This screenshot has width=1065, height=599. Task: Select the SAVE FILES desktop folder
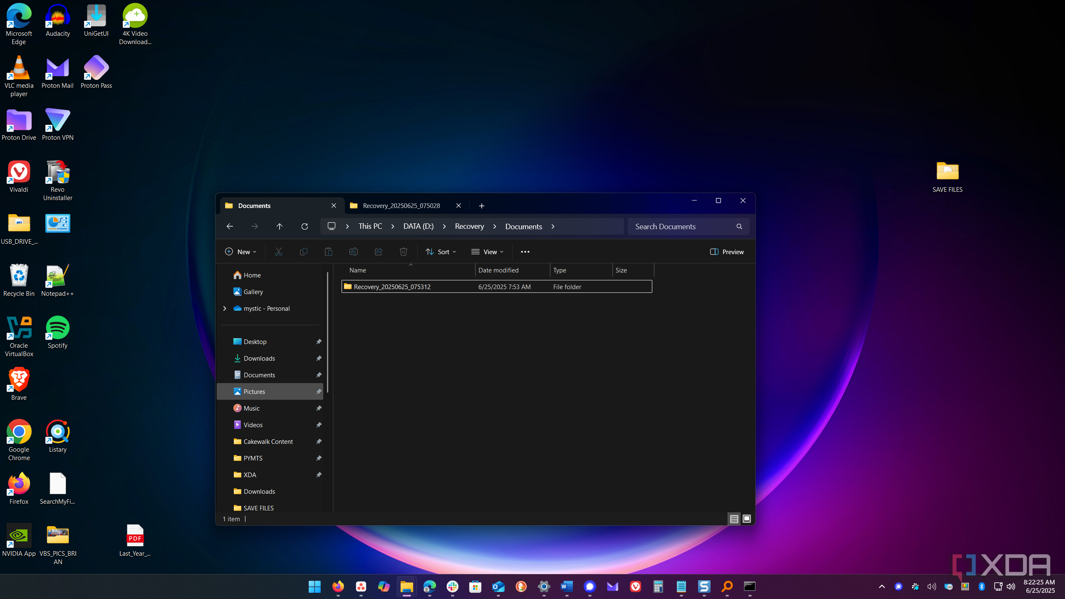(947, 177)
